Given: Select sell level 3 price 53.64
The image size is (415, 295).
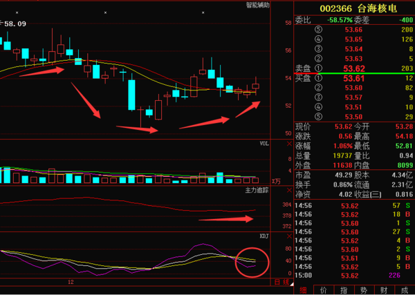Looking at the screenshot, I should coord(353,49).
